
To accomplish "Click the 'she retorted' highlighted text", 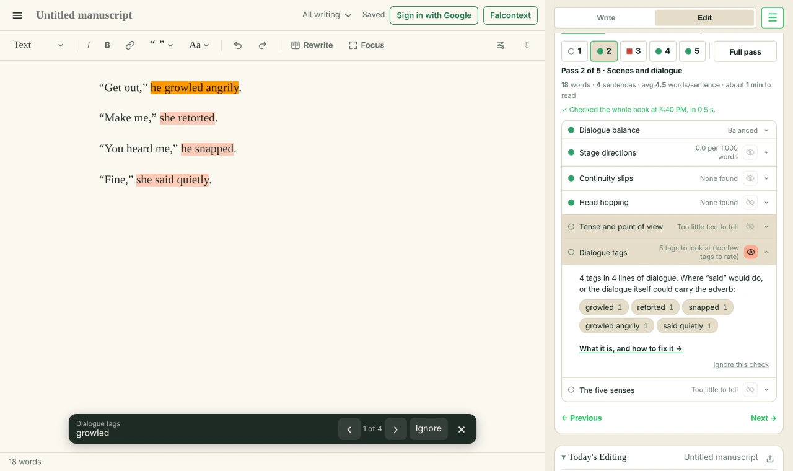I will [187, 118].
